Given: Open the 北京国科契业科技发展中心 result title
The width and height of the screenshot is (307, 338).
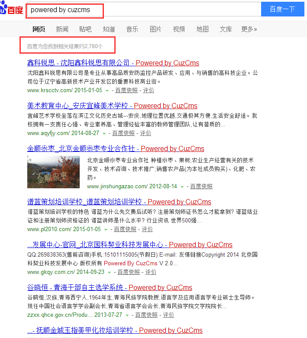Looking at the screenshot, I should [129, 245].
